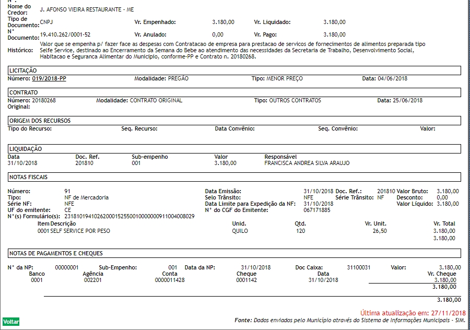Click unit price 26,50
The height and width of the screenshot is (330, 470).
[x=380, y=231]
